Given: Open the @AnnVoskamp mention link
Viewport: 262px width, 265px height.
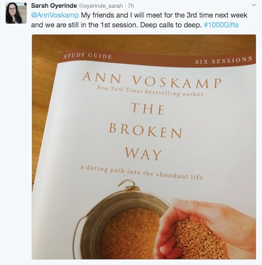Looking at the screenshot, I should (55, 15).
